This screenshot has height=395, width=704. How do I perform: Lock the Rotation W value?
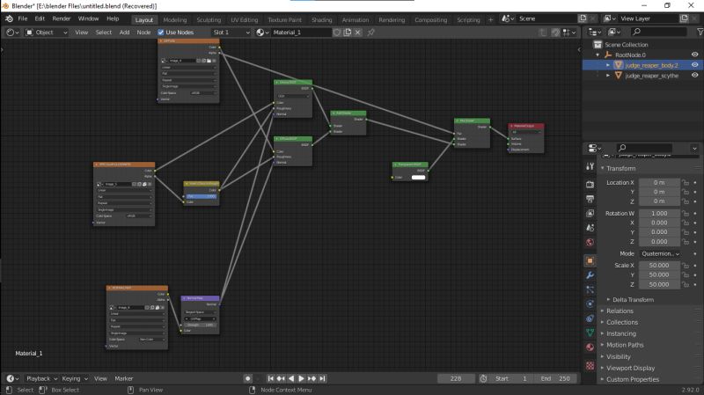coord(686,214)
